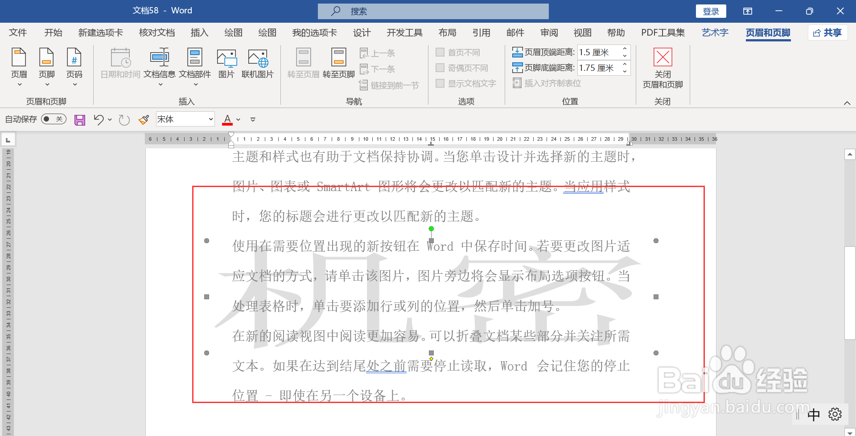The height and width of the screenshot is (436, 856).
Task: Open customize quick access toolbar dropdown
Action: point(253,120)
